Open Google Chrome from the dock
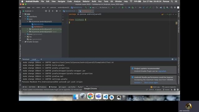The image size is (199, 112). tap(90, 96)
